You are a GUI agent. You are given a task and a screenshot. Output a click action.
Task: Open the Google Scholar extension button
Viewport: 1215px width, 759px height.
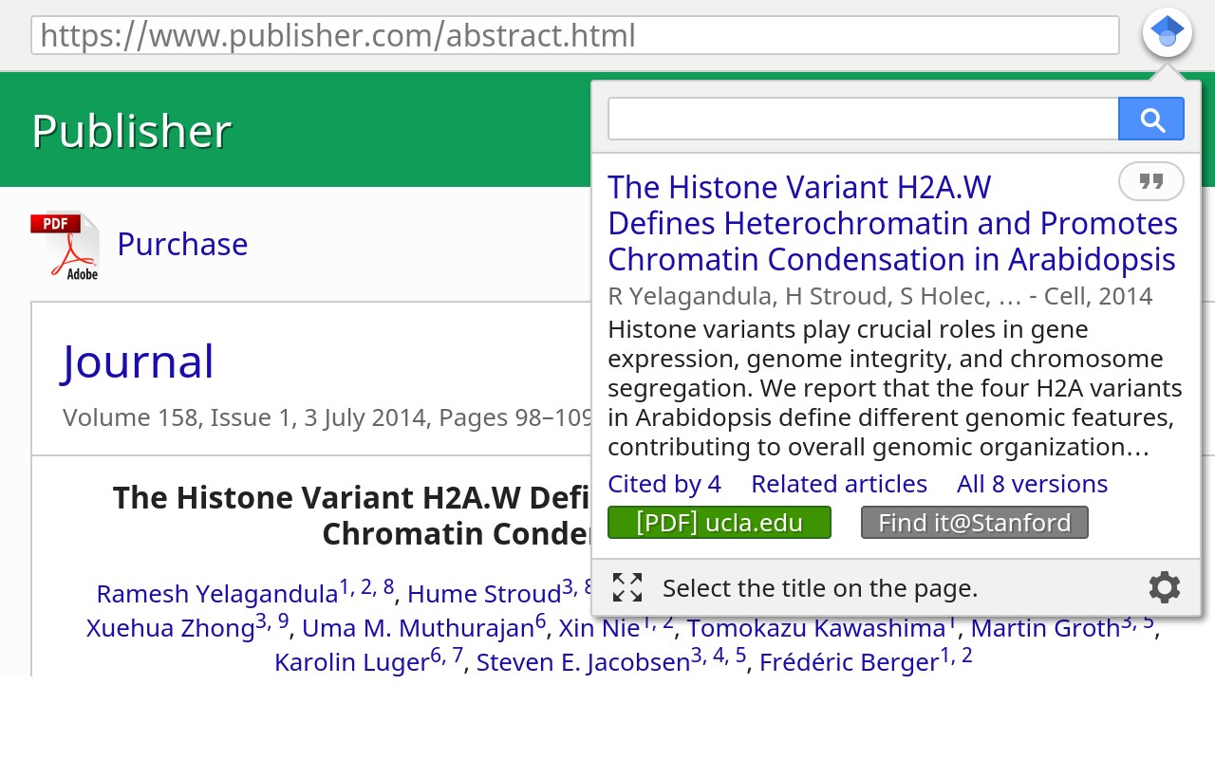point(1168,33)
